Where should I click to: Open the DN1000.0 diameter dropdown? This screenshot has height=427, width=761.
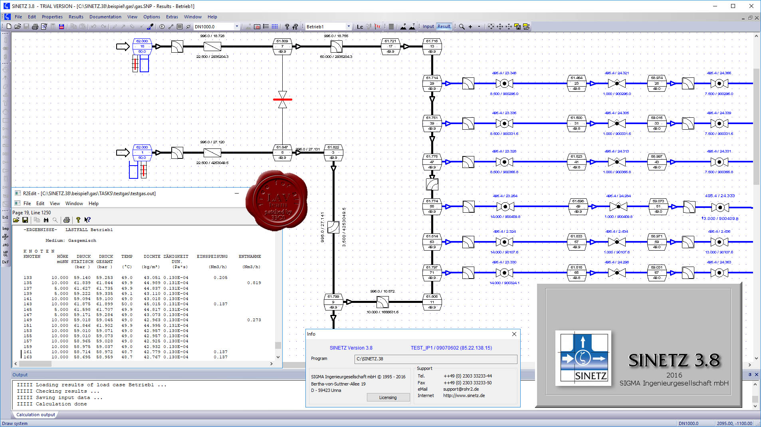tap(237, 27)
